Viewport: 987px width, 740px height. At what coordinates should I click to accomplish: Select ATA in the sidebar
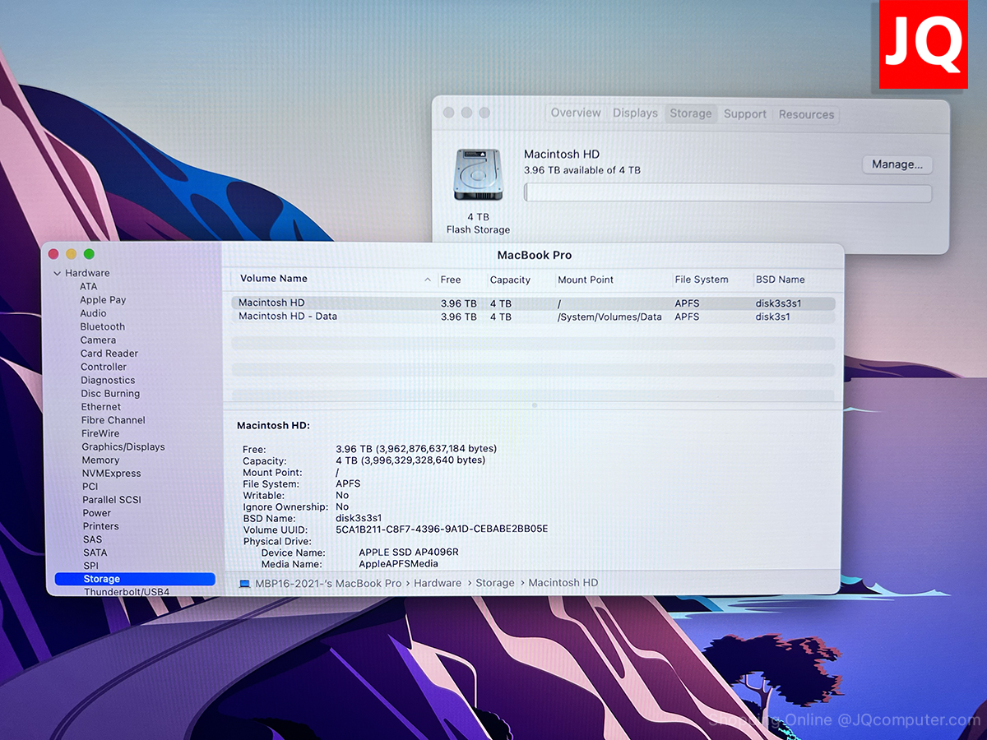tap(88, 286)
